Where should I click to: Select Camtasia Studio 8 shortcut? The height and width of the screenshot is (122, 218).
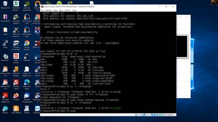[x=16, y=19]
